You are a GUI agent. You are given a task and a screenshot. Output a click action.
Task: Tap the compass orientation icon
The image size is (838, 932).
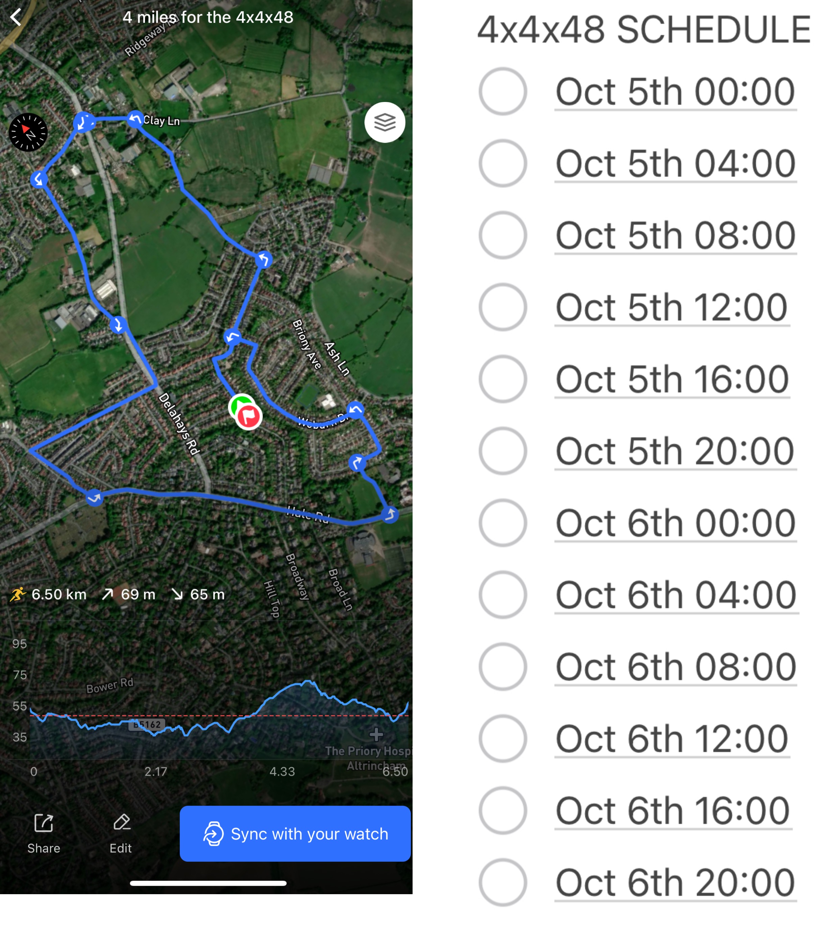click(28, 132)
